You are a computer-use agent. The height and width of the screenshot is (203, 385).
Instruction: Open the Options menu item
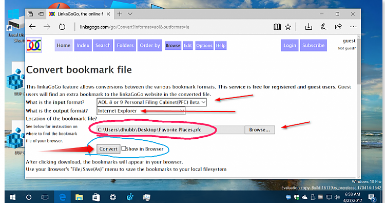point(204,45)
